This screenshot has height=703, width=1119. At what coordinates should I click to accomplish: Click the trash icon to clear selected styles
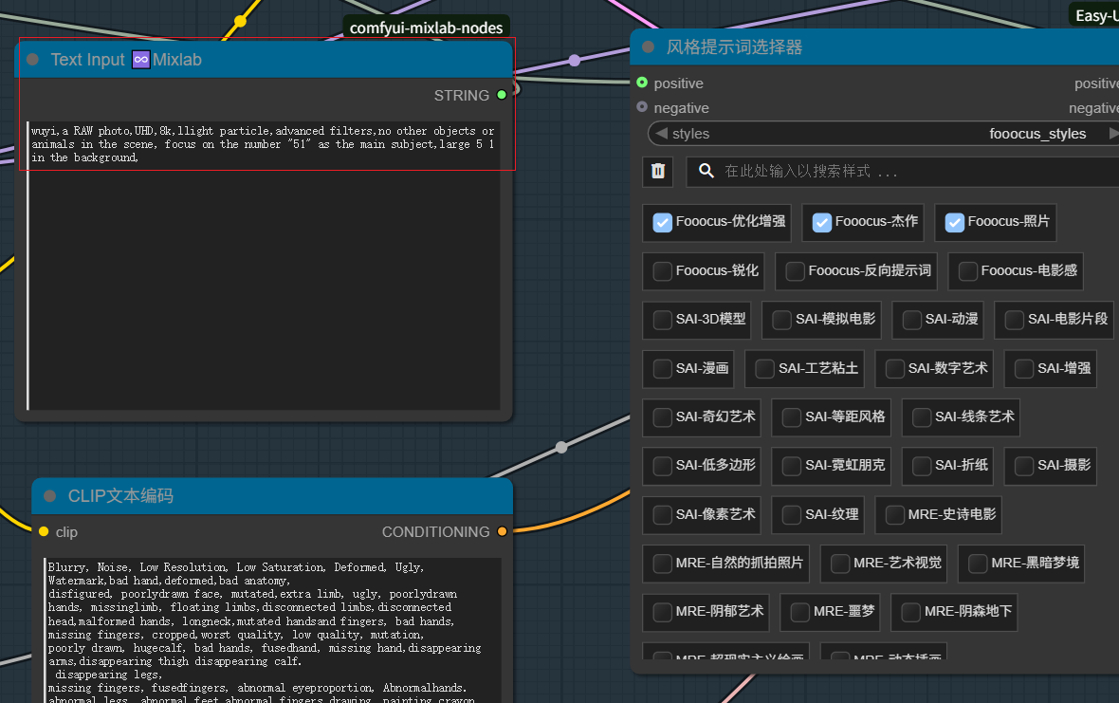point(658,172)
